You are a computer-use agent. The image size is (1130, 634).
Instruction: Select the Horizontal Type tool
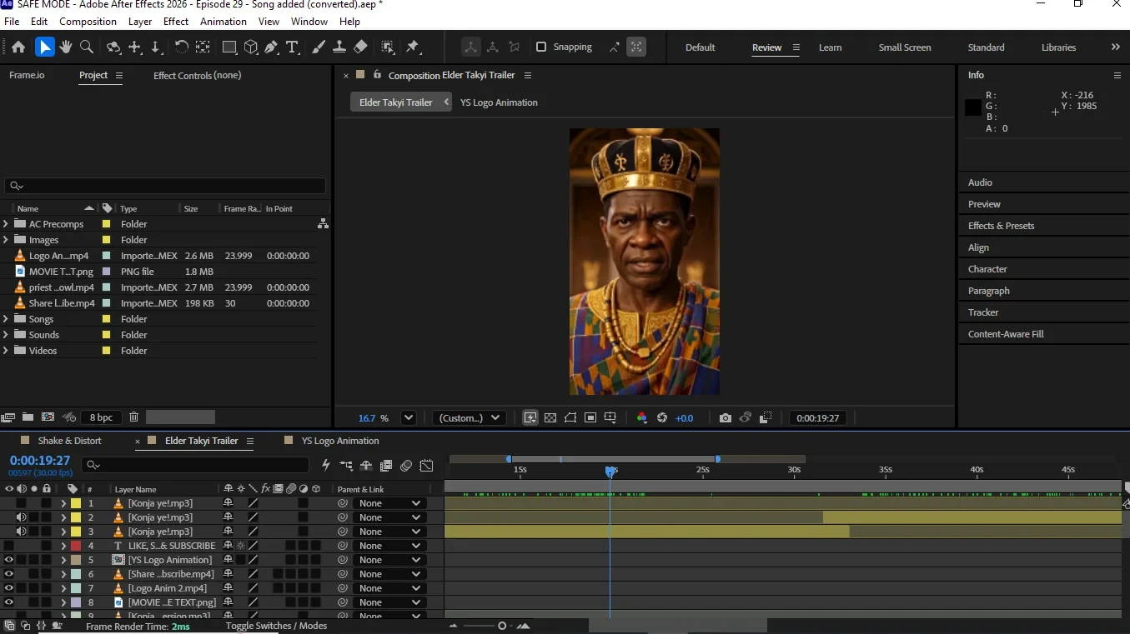click(x=292, y=47)
